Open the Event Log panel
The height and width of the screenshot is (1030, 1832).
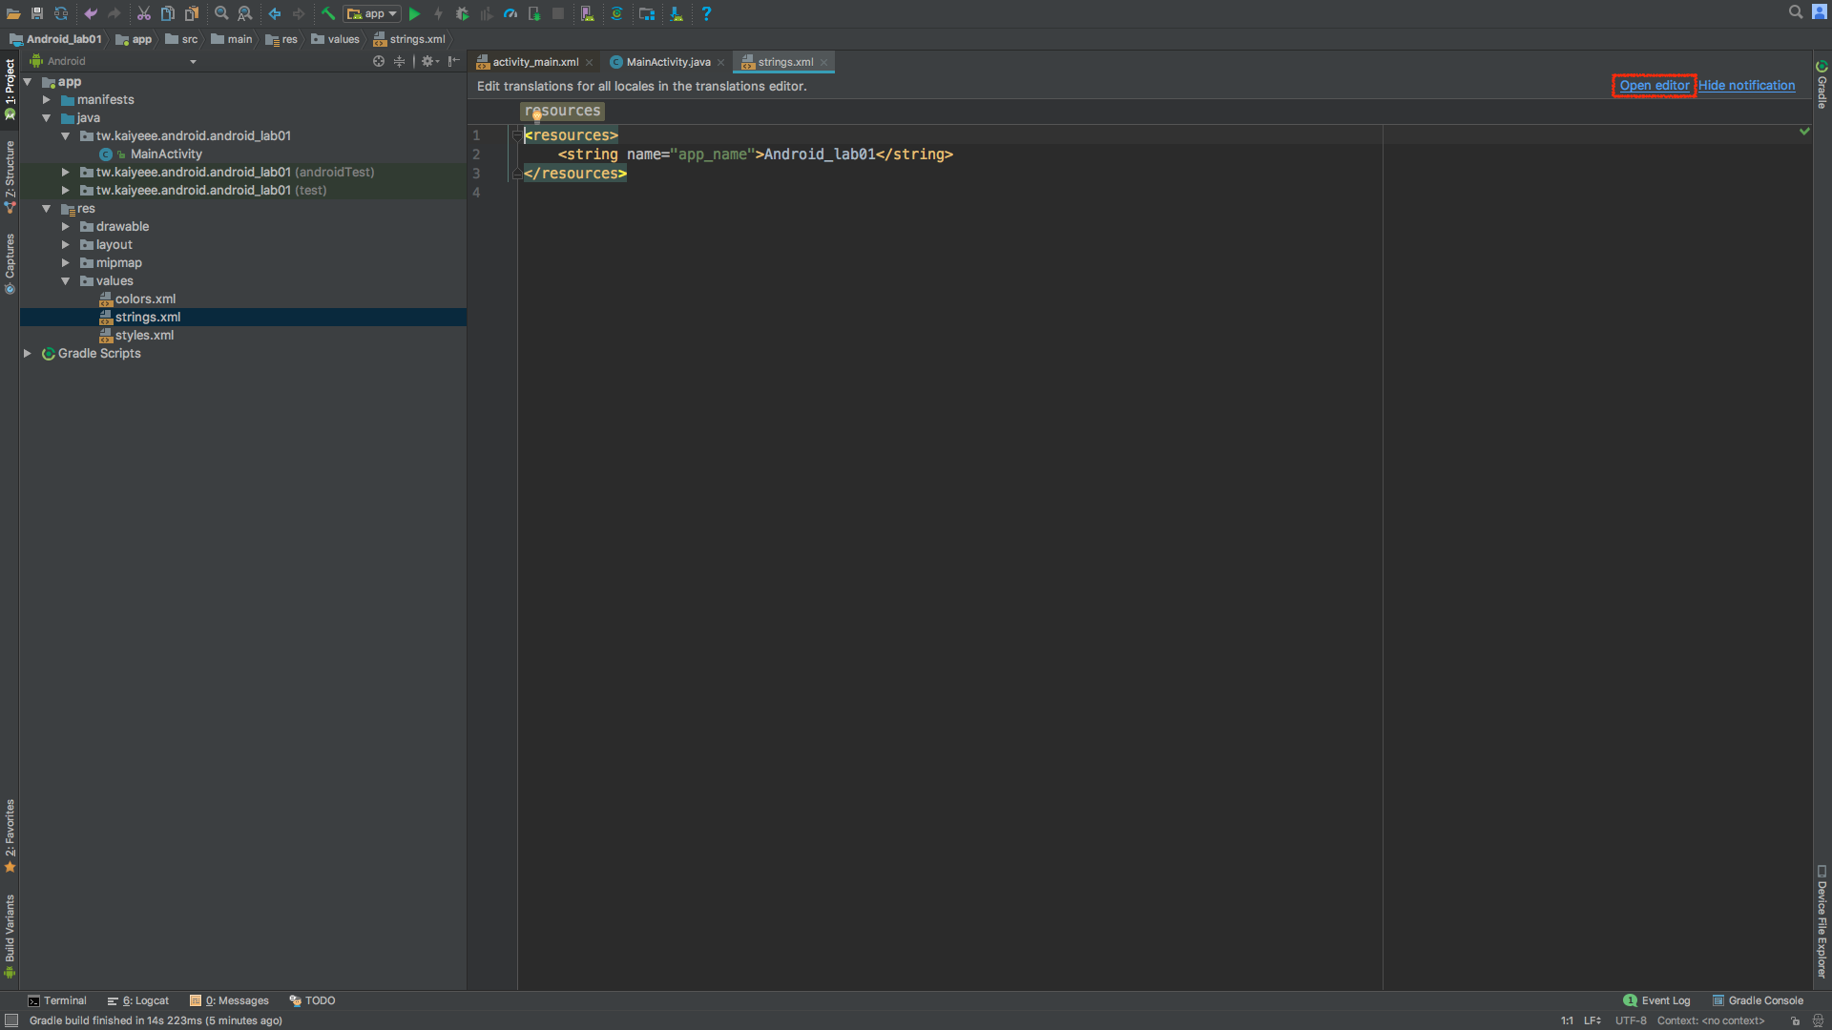pyautogui.click(x=1656, y=1000)
